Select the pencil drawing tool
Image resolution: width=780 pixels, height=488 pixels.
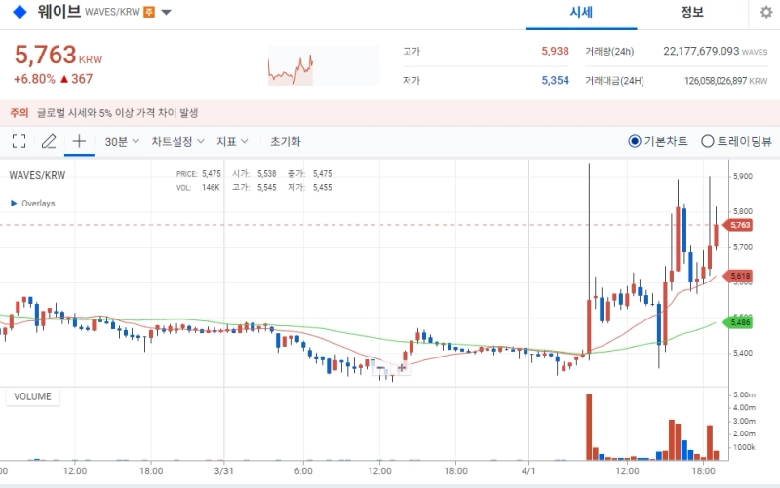[x=49, y=141]
